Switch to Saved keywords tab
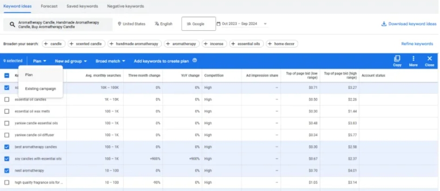440x191 pixels. (x=82, y=6)
